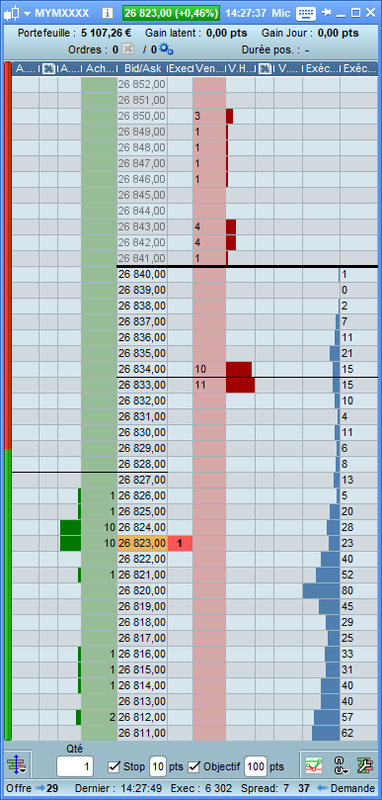The image size is (382, 800).
Task: Click the red Exec cell showing 1
Action: click(180, 543)
